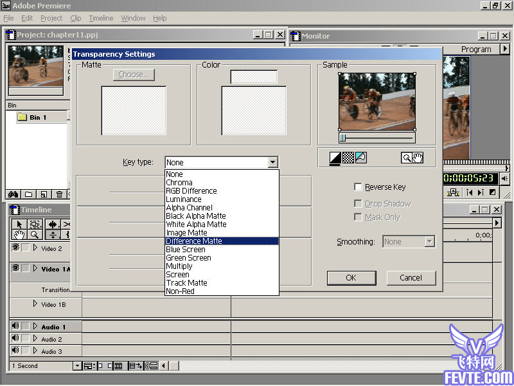514x386 pixels.
Task: Click the Find binoculars icon in Project window
Action: [13, 194]
